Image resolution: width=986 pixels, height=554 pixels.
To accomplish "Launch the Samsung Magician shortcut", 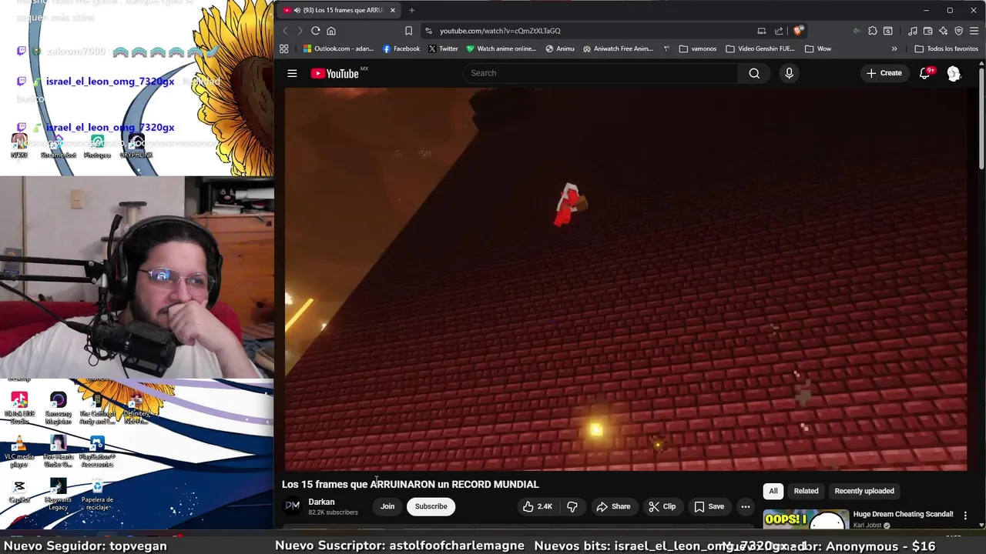I will [59, 408].
